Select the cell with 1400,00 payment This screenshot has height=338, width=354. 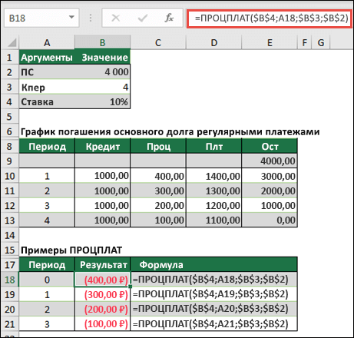click(214, 176)
